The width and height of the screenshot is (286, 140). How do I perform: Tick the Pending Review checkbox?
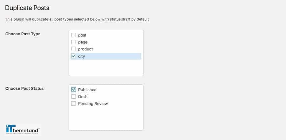[74, 103]
